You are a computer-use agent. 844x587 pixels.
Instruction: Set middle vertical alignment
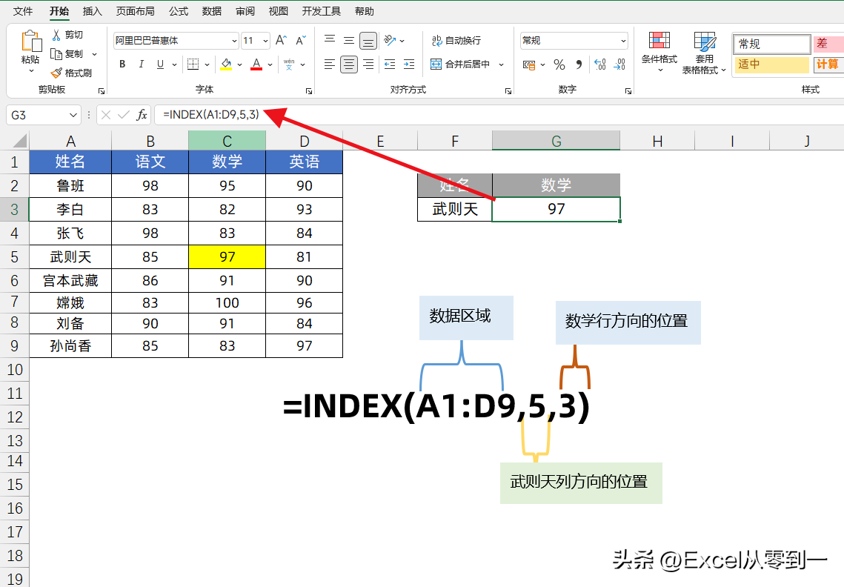349,40
